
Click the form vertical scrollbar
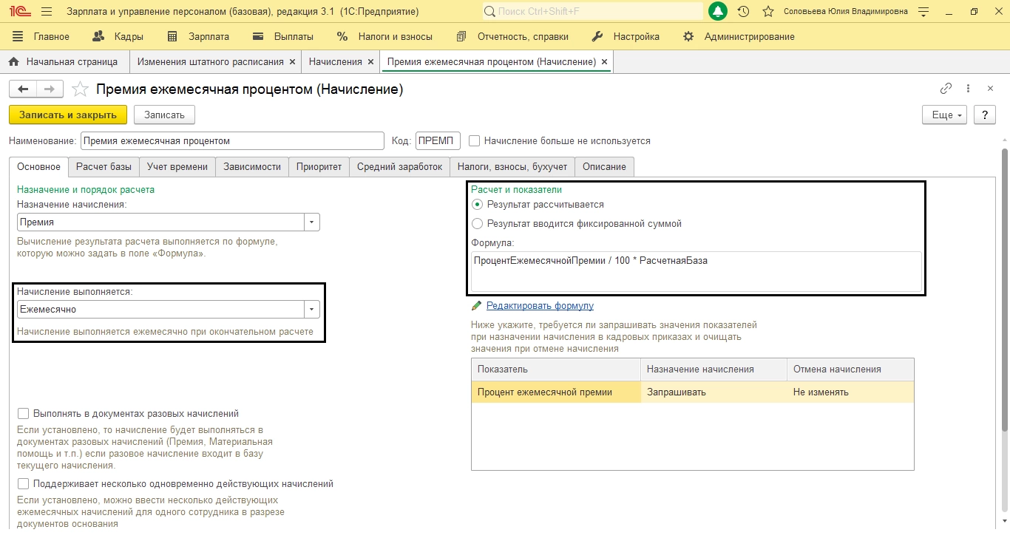(x=1004, y=290)
